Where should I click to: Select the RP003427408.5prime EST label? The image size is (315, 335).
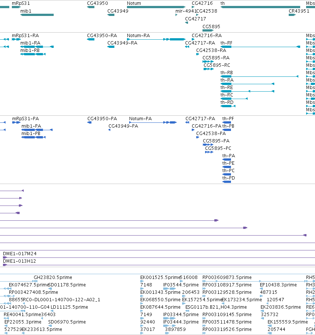point(33,292)
